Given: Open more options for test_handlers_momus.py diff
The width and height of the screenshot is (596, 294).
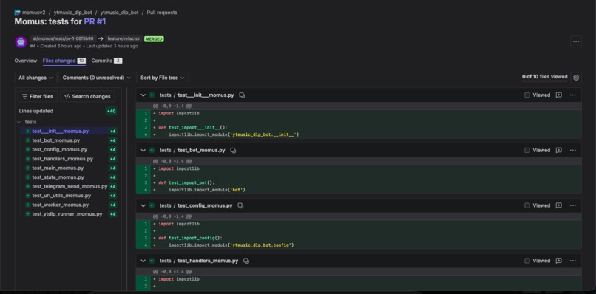Looking at the screenshot, I should [x=573, y=261].
